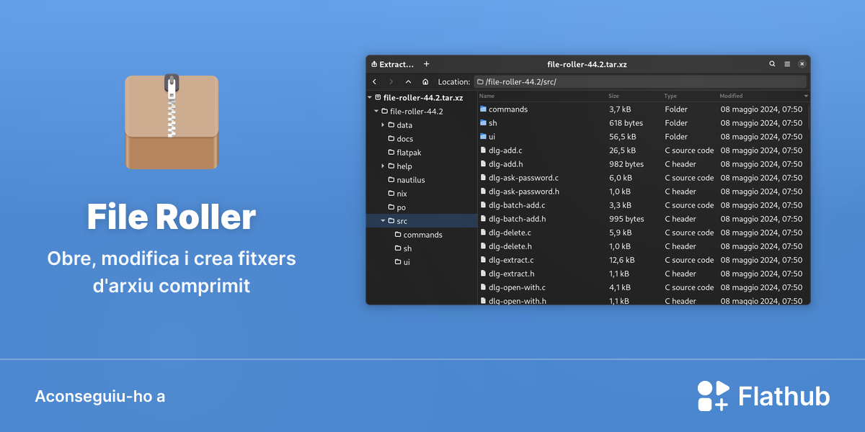Go back with the left arrow
Viewport: 865px width, 432px height.
[375, 82]
